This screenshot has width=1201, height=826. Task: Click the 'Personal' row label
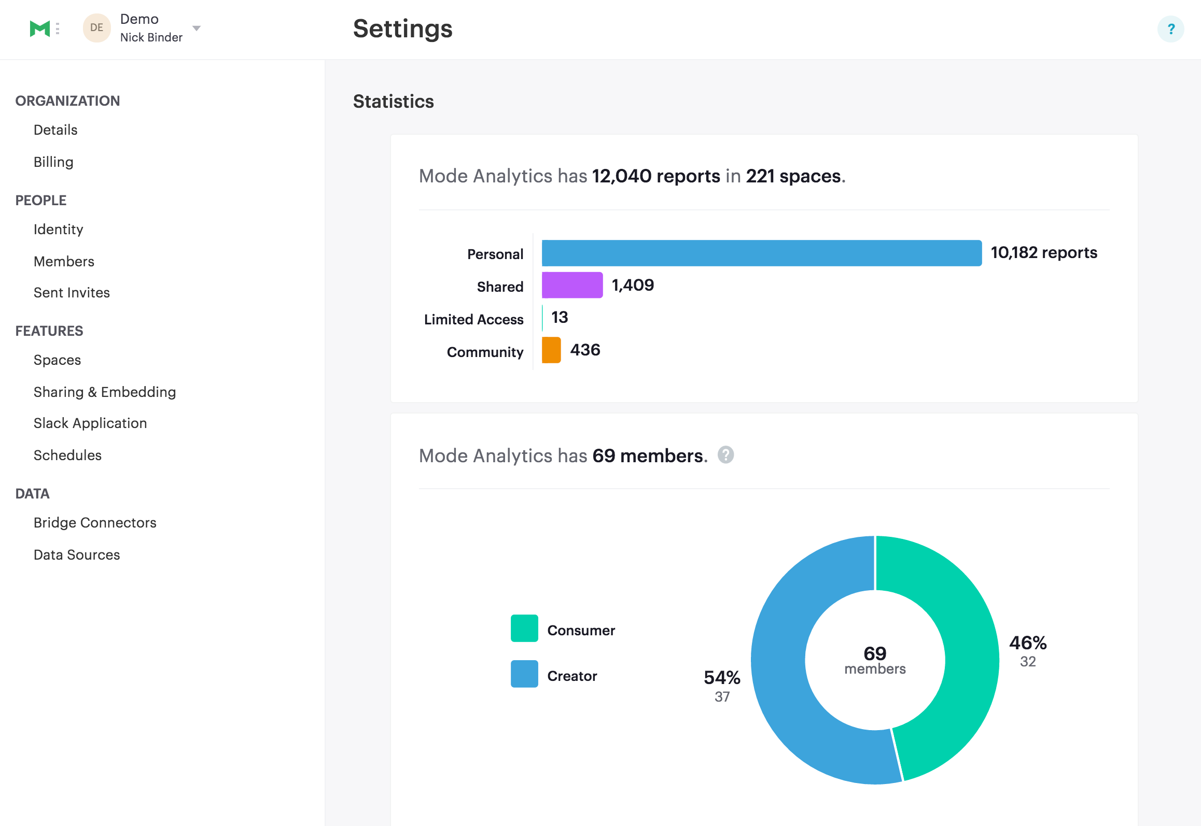(x=495, y=254)
